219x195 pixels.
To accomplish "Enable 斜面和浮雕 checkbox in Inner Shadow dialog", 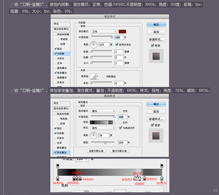I will tap(55, 34).
